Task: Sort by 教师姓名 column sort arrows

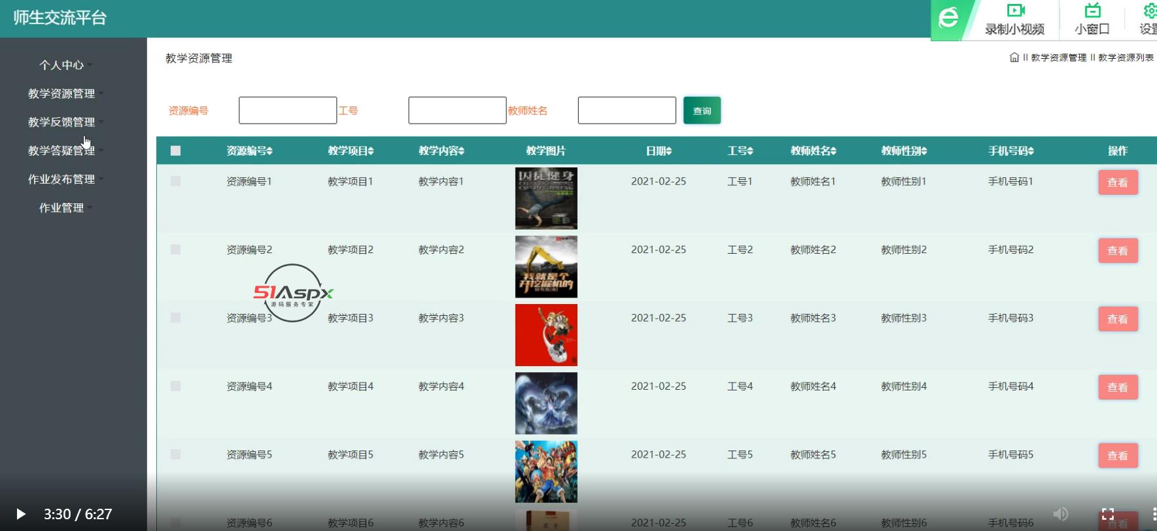Action: tap(833, 151)
